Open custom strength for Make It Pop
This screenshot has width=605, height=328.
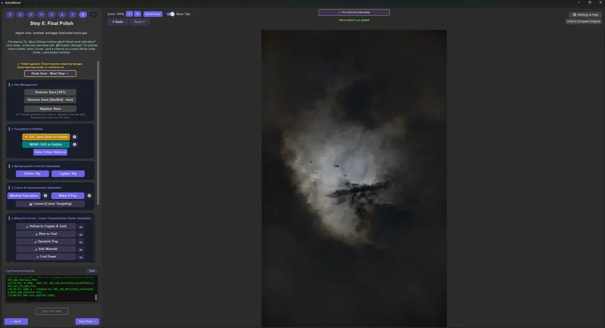(x=89, y=196)
